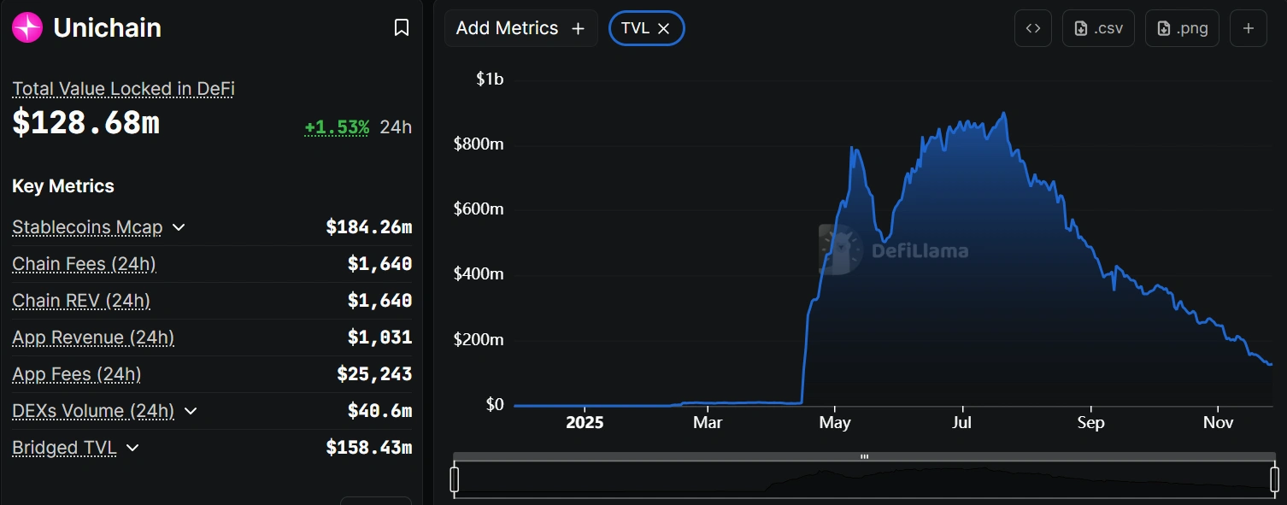Click the plus icon in Add Metrics
The image size is (1287, 505).
[578, 28]
